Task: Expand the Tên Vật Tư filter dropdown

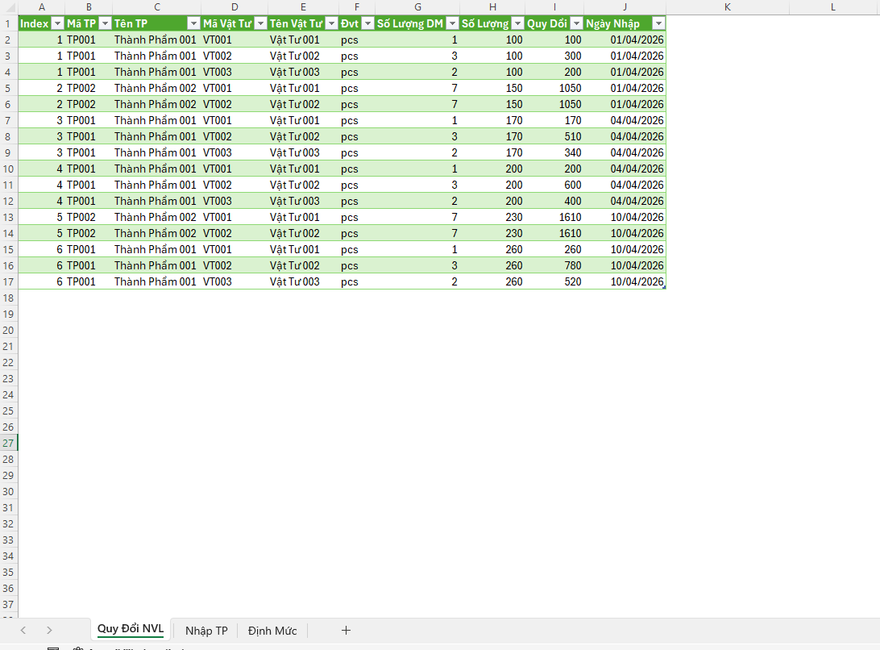Action: 330,23
